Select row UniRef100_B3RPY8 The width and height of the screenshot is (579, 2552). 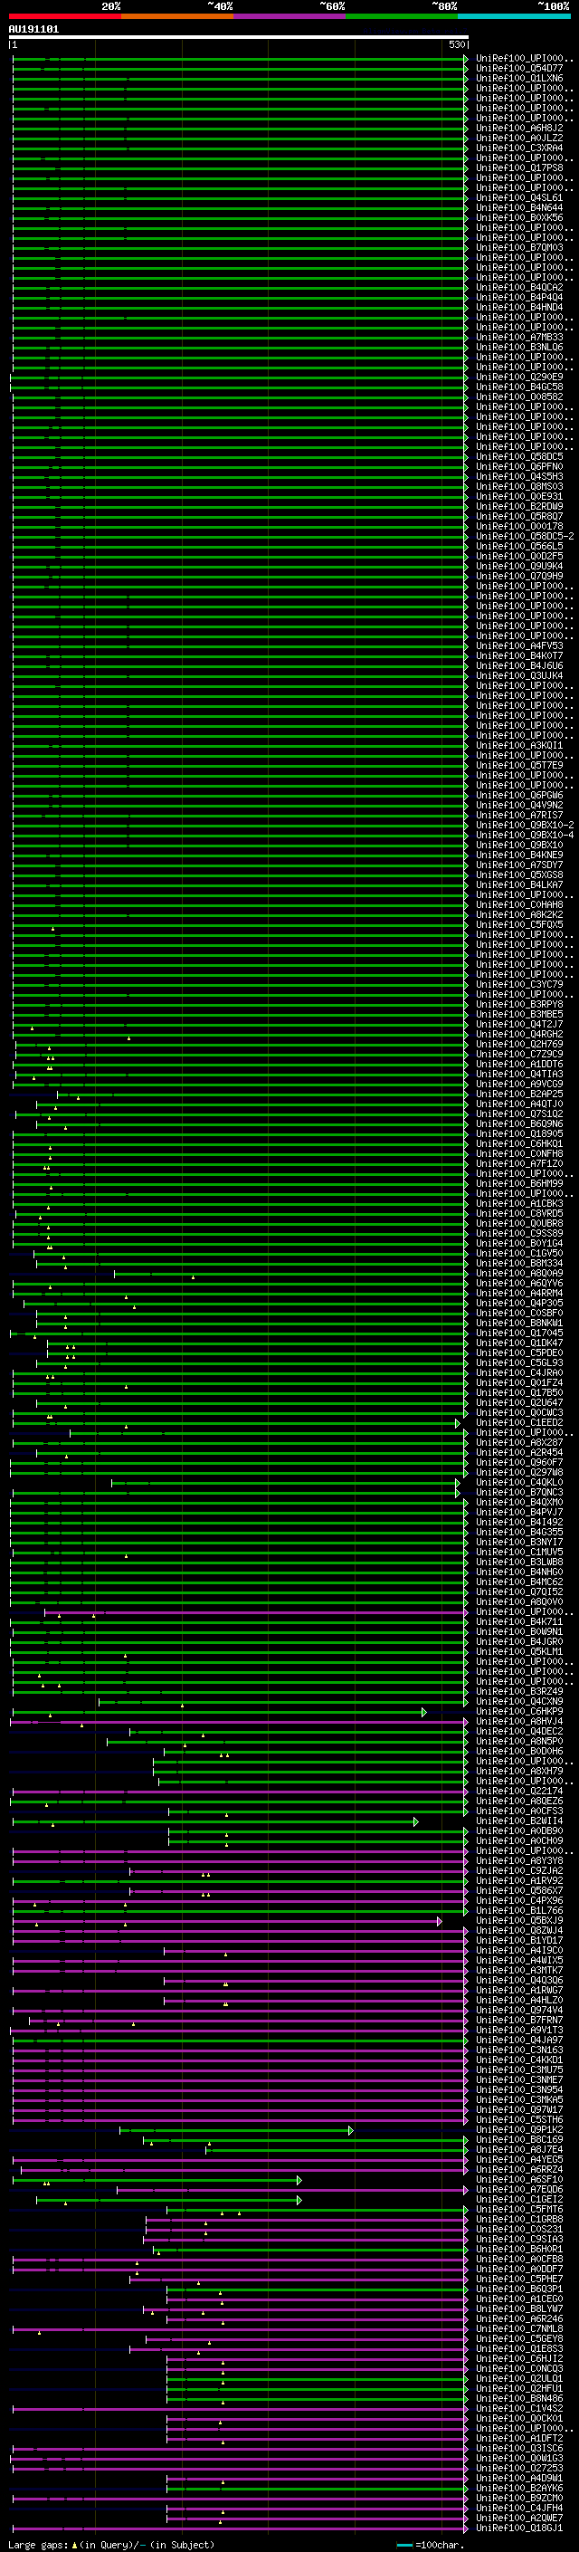(519, 1005)
